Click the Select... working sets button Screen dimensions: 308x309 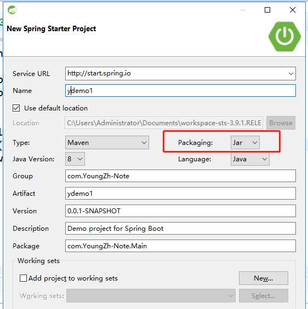tap(264, 295)
